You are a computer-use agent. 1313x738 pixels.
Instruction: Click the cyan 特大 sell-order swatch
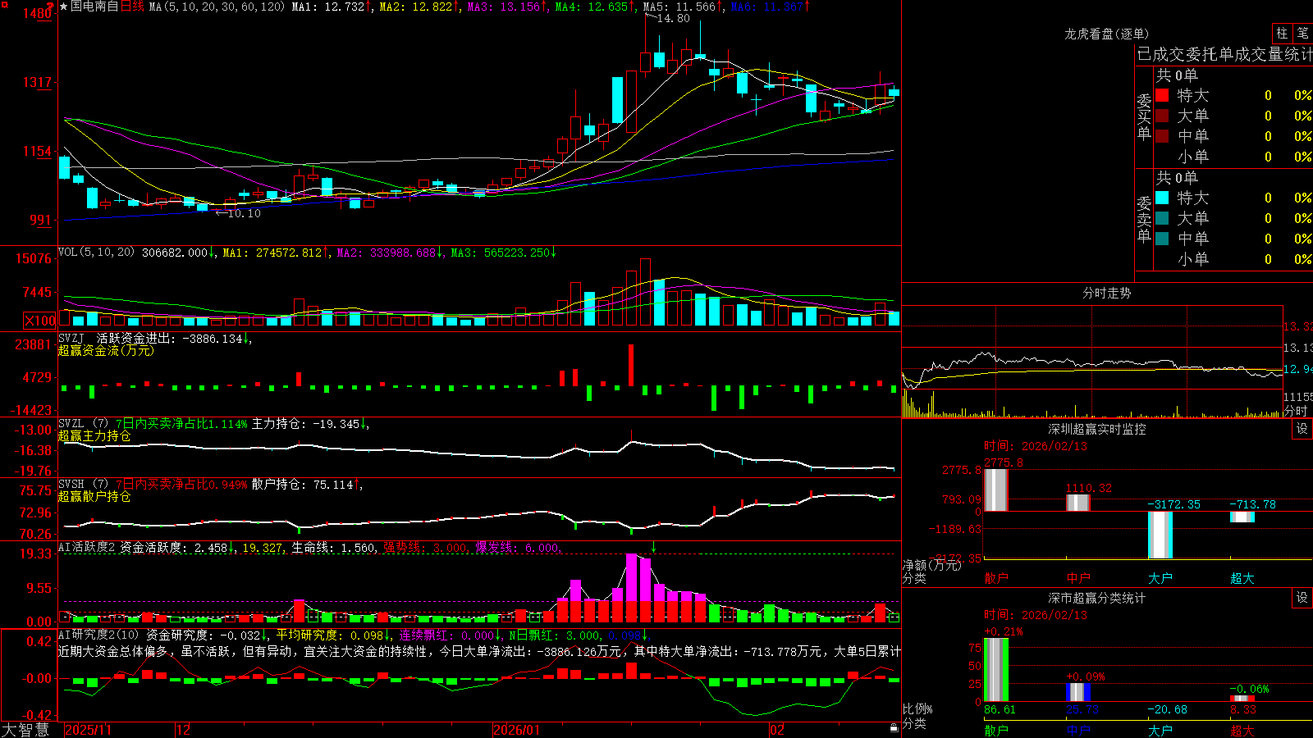click(x=1162, y=198)
